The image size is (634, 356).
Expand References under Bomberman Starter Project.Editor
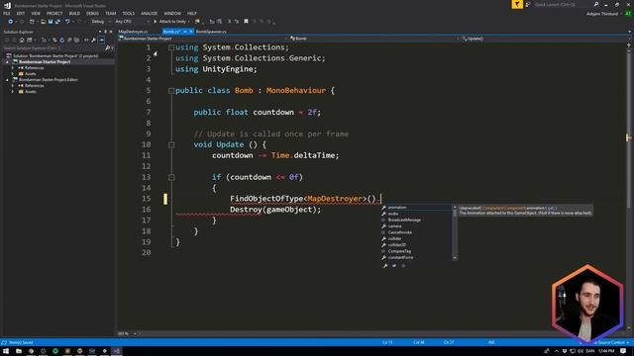pyautogui.click(x=13, y=86)
